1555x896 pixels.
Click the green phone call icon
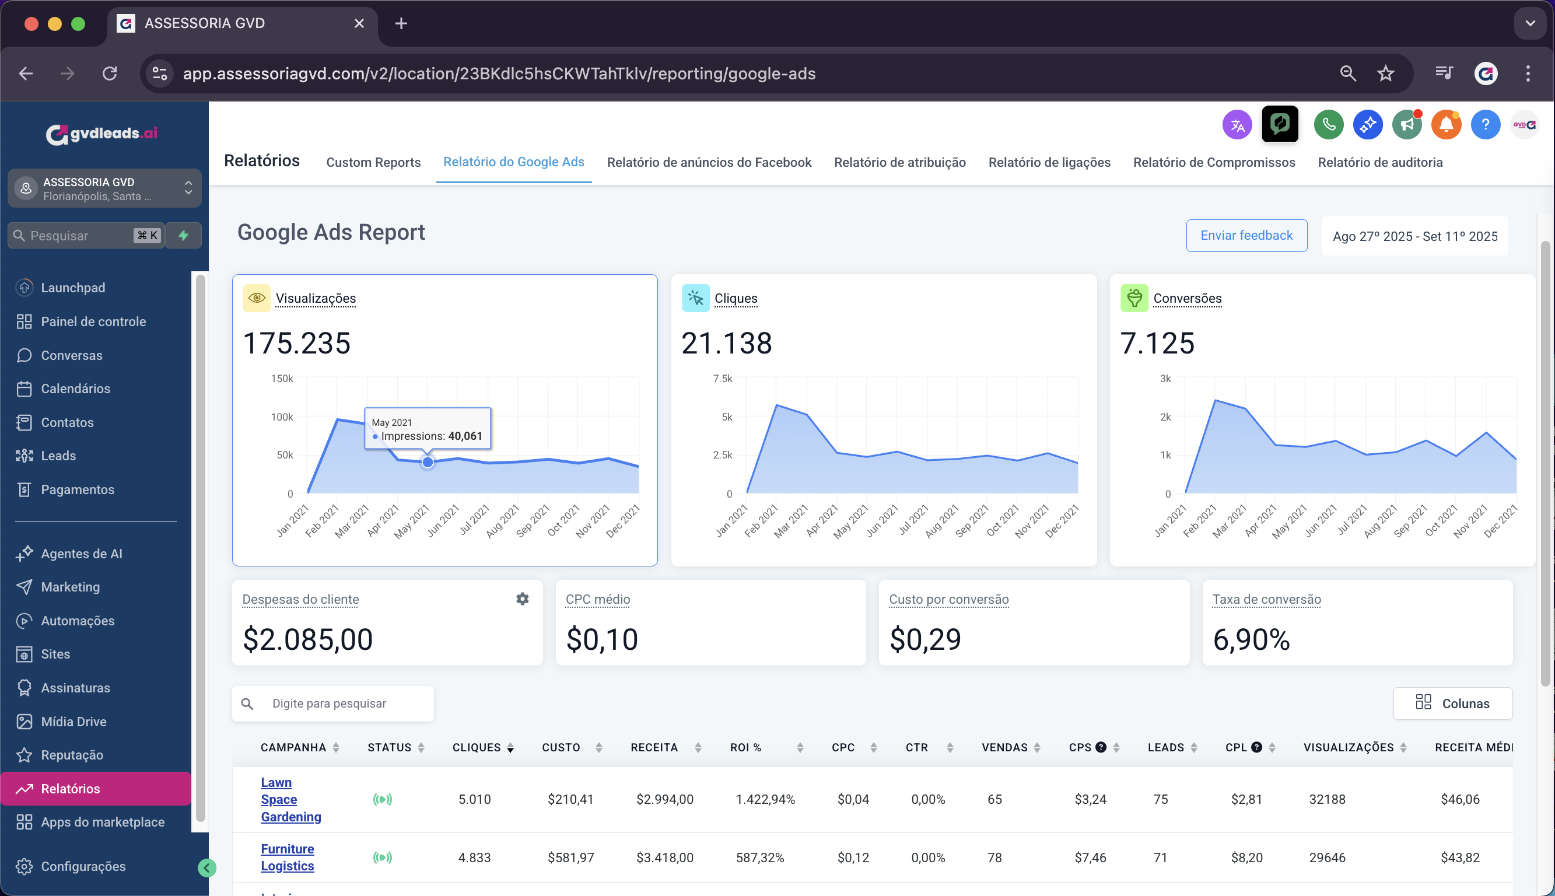(x=1328, y=125)
